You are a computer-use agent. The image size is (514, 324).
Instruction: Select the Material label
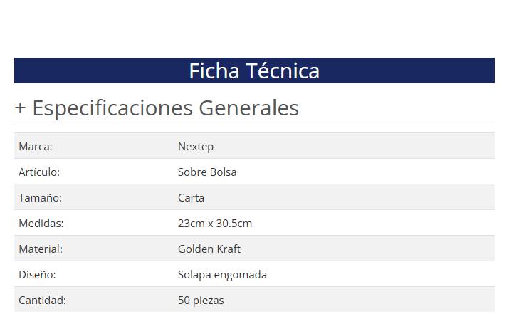click(x=41, y=249)
